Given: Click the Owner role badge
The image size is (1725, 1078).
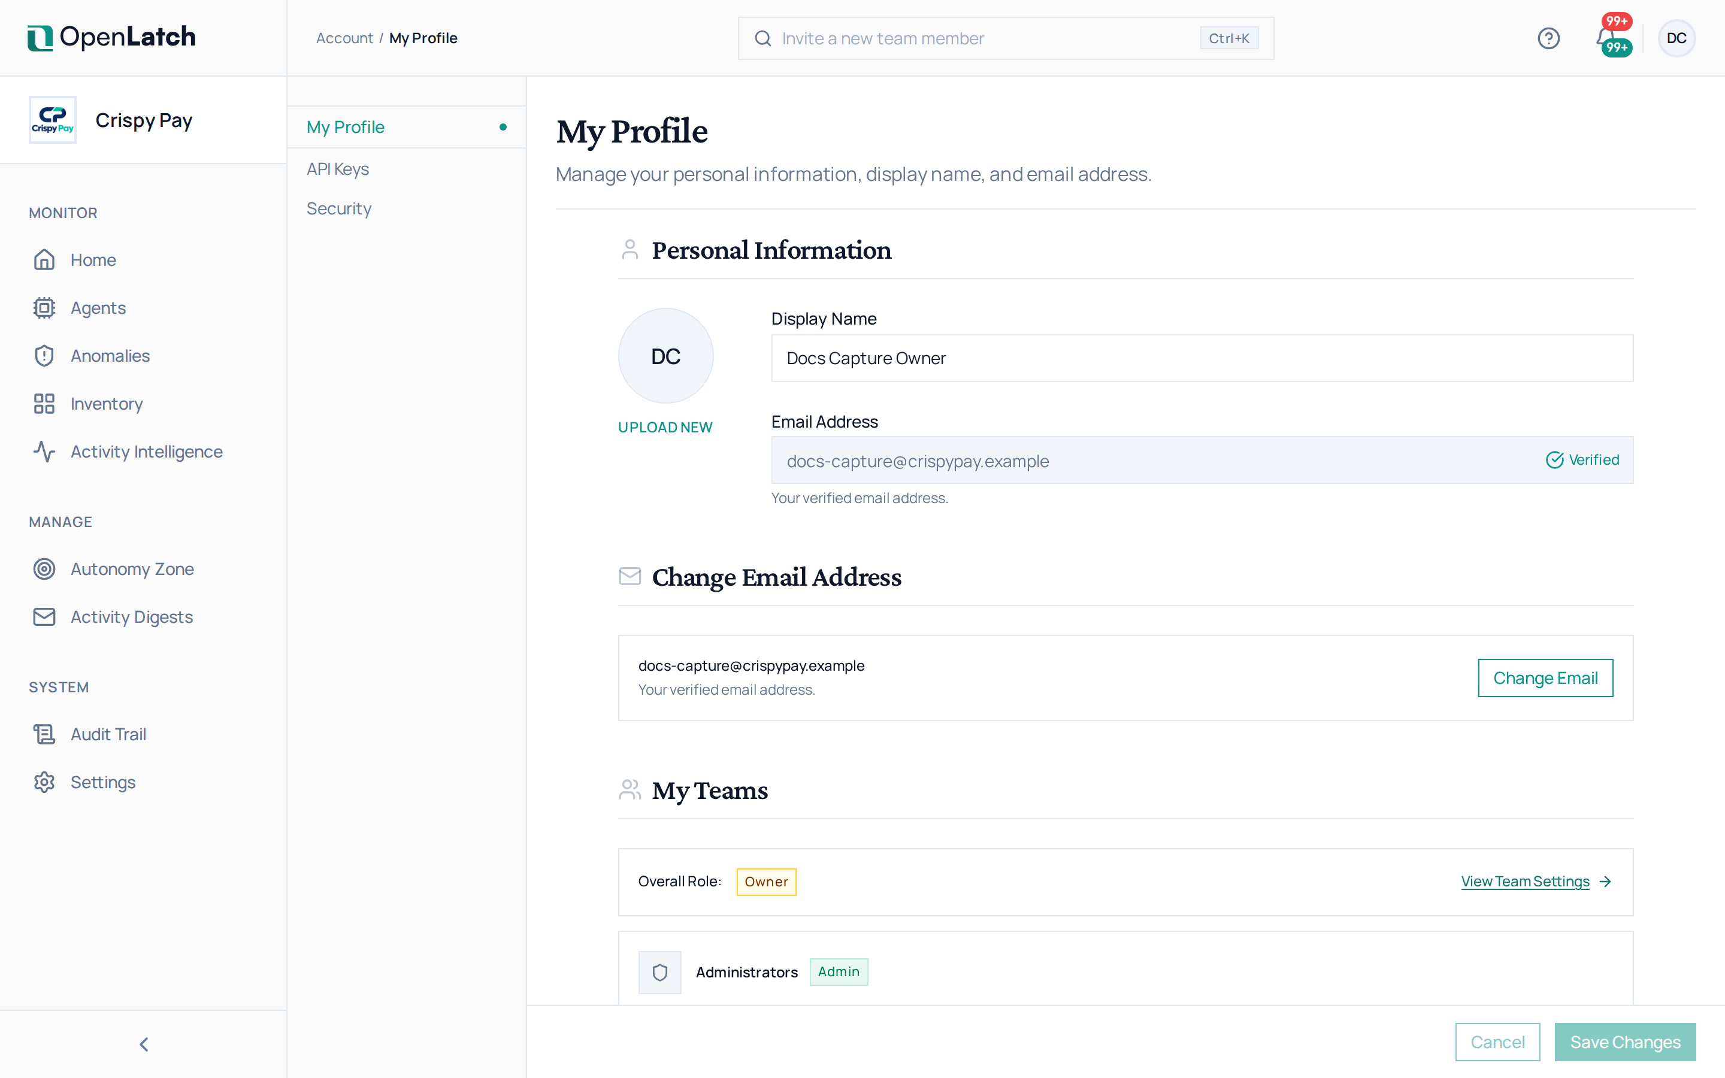Looking at the screenshot, I should (x=766, y=882).
